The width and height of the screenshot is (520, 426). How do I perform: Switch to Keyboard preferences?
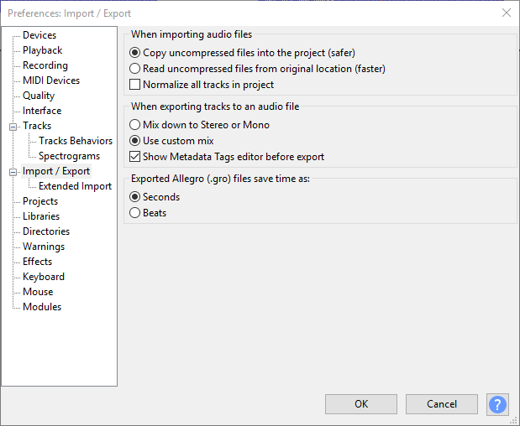click(x=44, y=277)
